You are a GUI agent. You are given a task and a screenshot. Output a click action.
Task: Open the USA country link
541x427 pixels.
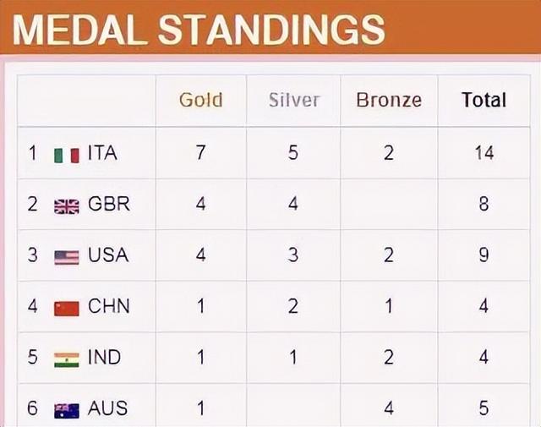(108, 255)
